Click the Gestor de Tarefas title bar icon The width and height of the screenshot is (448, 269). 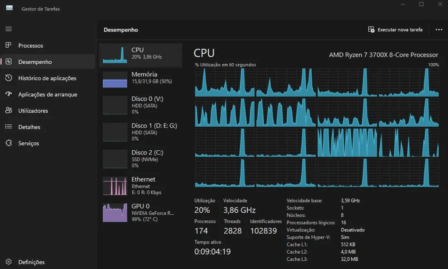tap(10, 8)
